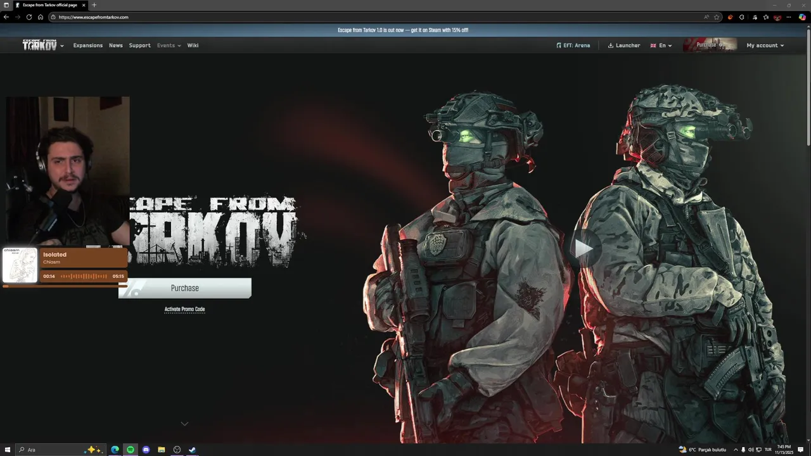
Task: Click the Steam 15% off announcement banner
Action: 403,30
